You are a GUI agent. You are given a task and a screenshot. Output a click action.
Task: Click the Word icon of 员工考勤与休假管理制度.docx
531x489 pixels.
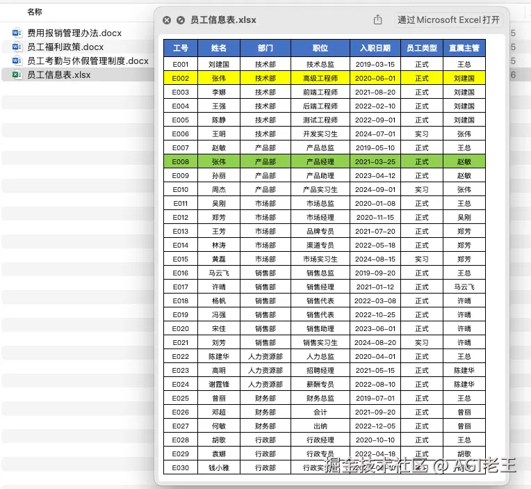17,61
